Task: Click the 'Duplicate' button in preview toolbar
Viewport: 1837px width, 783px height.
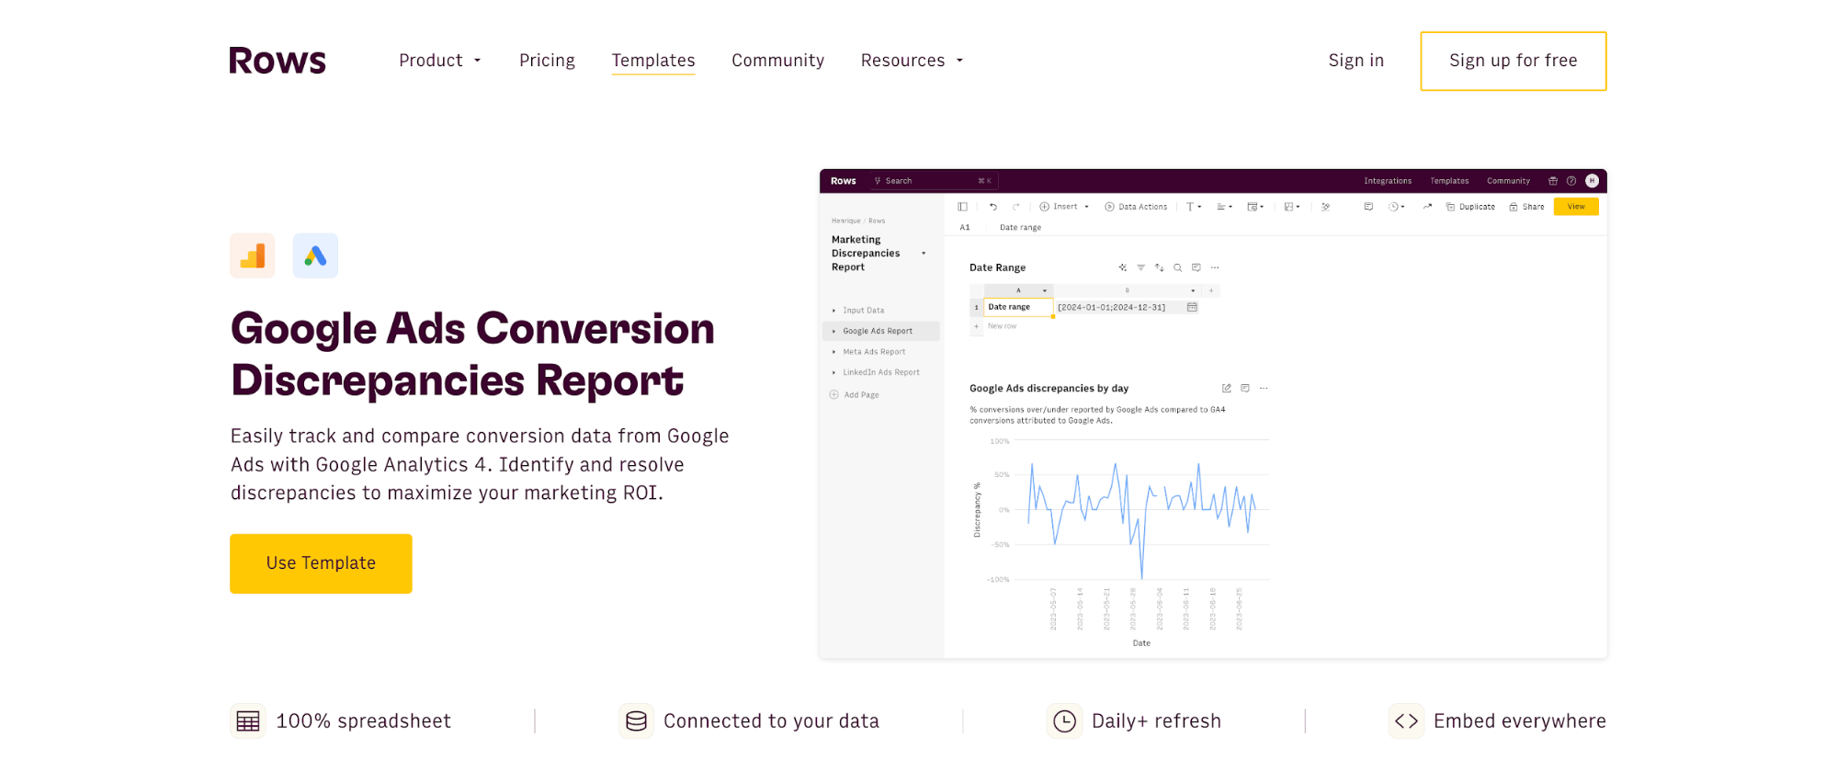Action: coord(1470,207)
